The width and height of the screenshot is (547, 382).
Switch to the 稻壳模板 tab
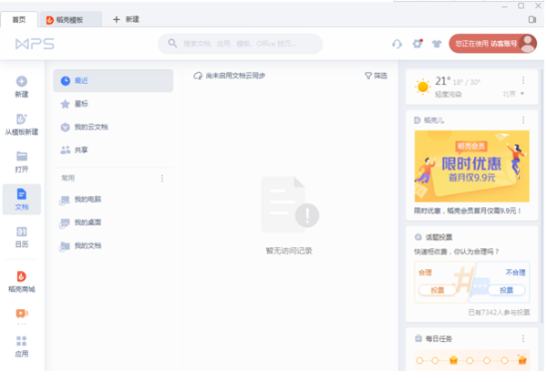point(71,20)
